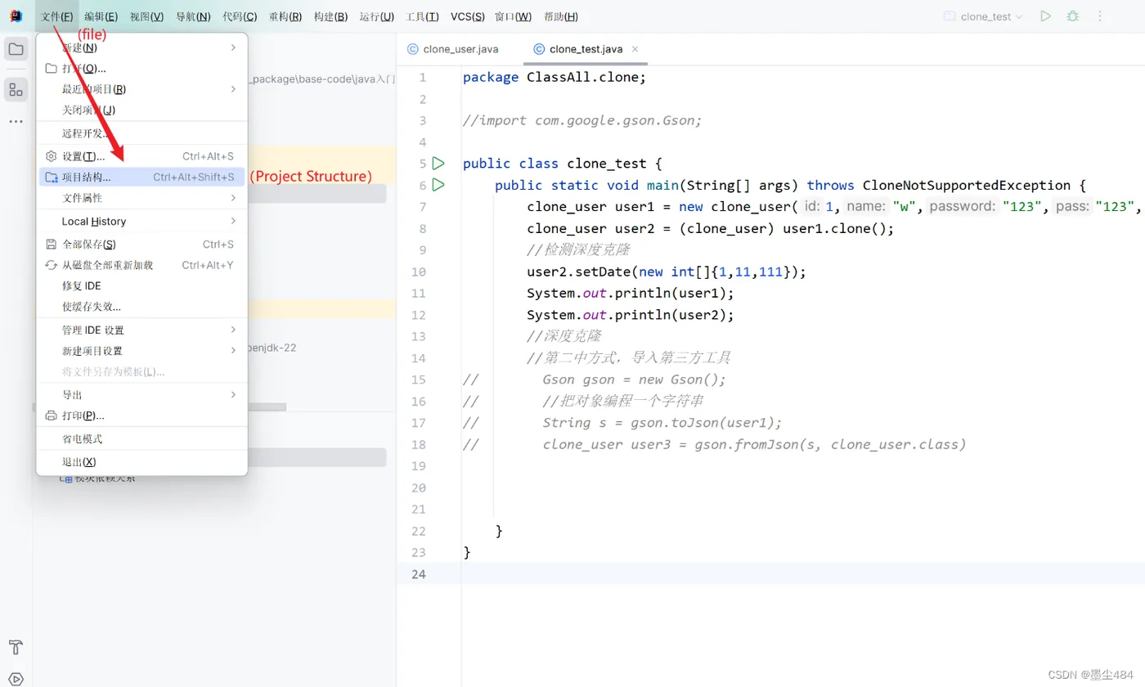Viewport: 1145px width, 687px height.
Task: Expand the 管理 IDE 设置 submenu
Action: pyautogui.click(x=142, y=330)
